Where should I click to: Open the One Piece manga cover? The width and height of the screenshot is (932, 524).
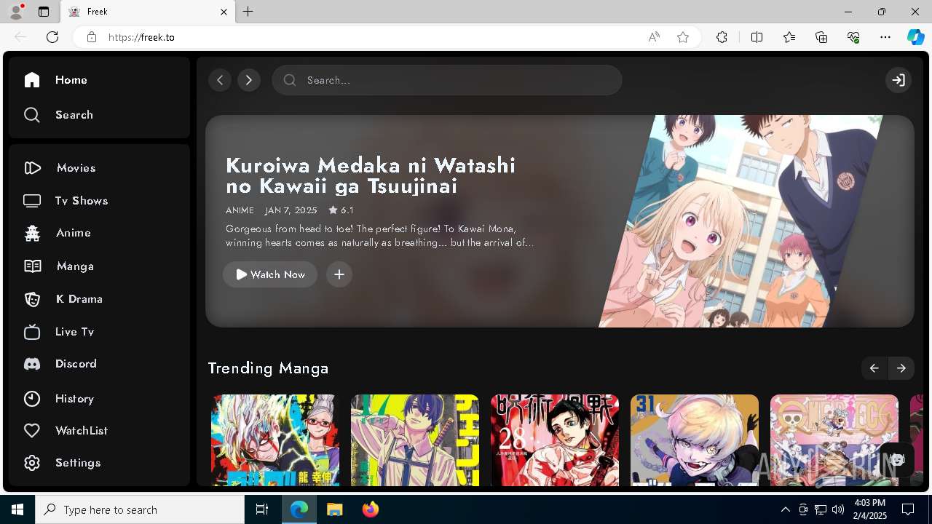(x=834, y=440)
